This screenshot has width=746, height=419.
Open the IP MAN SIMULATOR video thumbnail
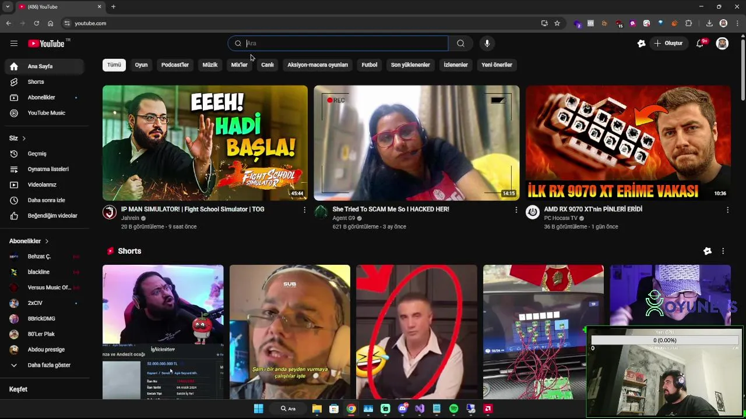[x=205, y=143]
